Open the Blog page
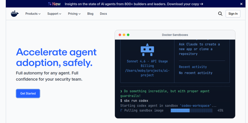The image size is (248, 123). [90, 14]
